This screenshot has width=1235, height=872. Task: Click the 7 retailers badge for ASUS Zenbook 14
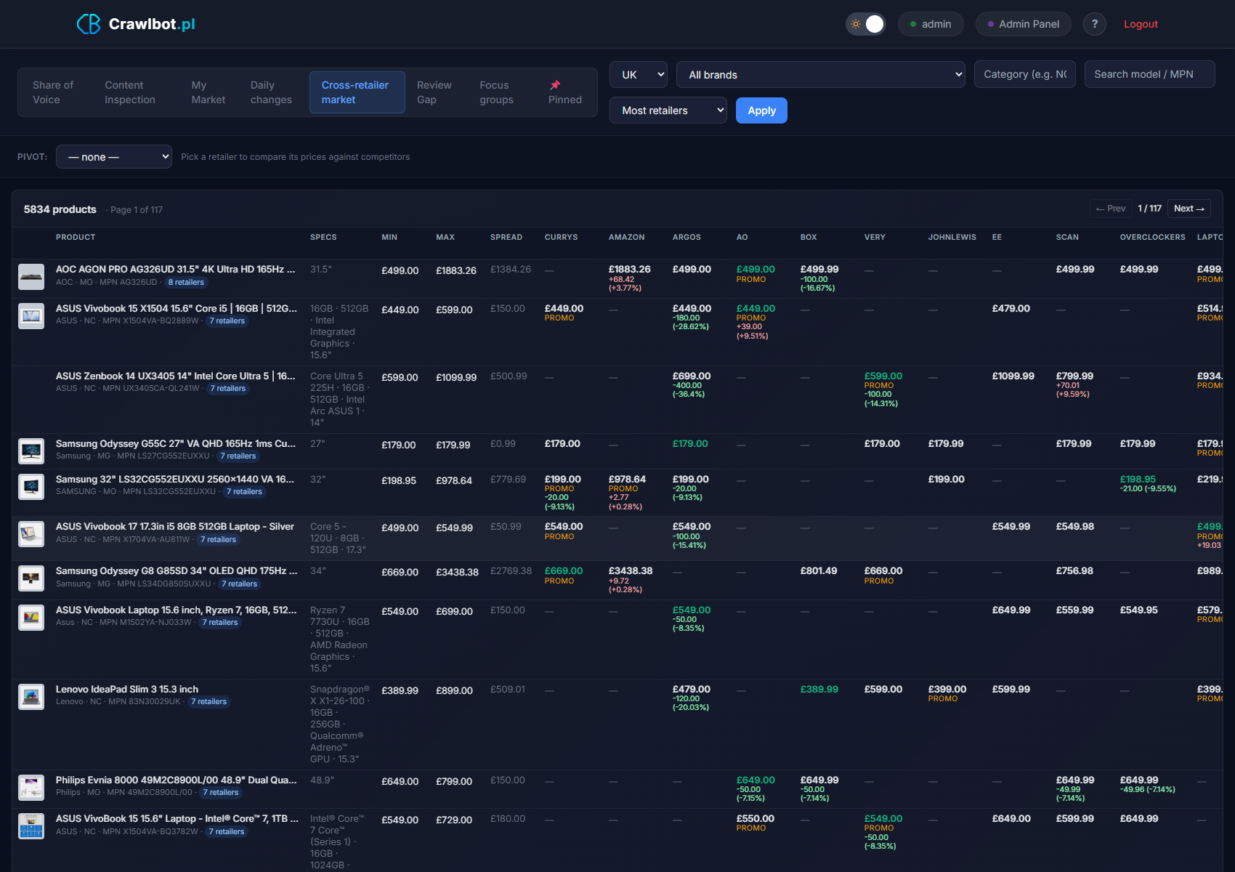pos(228,389)
